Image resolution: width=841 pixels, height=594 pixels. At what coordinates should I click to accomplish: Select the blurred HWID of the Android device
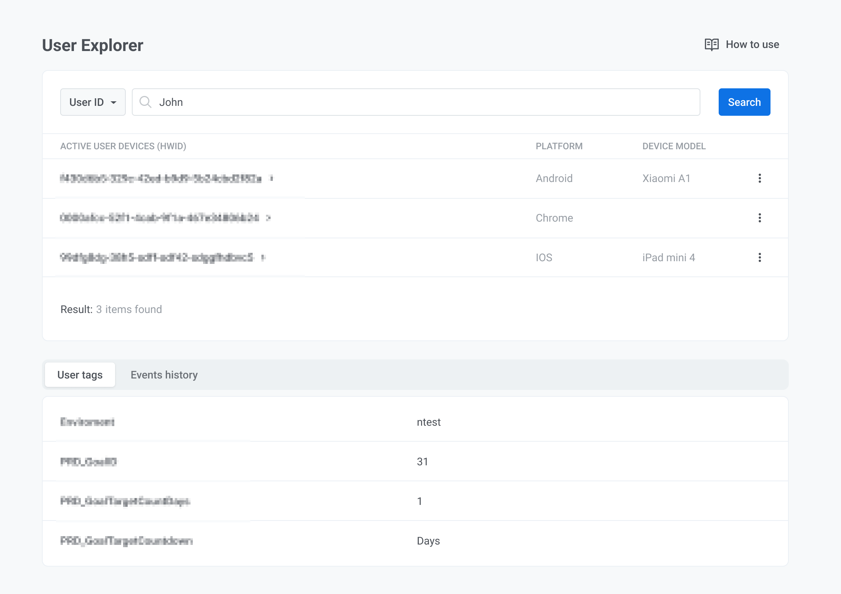coord(161,178)
